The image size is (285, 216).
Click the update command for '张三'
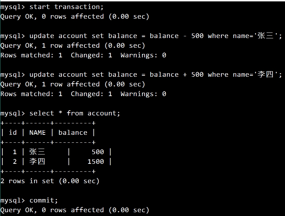click(156, 36)
